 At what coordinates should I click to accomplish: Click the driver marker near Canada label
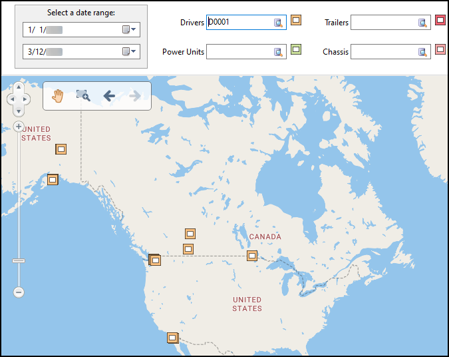(x=252, y=255)
